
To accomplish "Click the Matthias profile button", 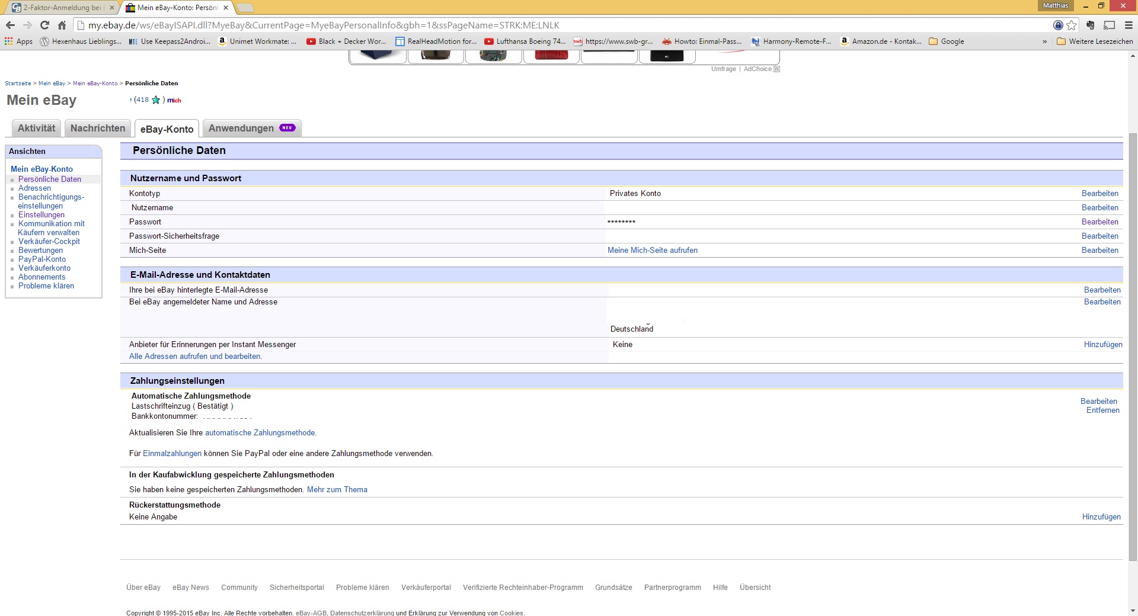I will point(1055,5).
